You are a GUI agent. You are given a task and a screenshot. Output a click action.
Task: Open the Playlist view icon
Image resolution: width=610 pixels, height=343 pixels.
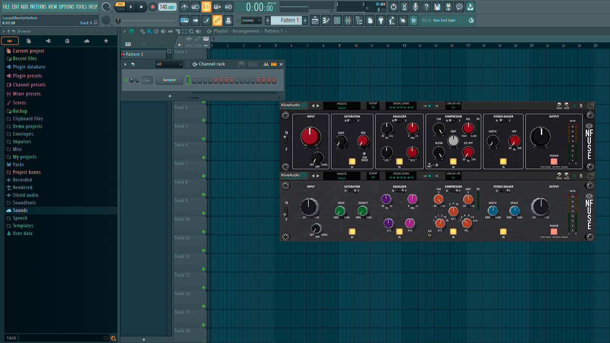point(315,21)
